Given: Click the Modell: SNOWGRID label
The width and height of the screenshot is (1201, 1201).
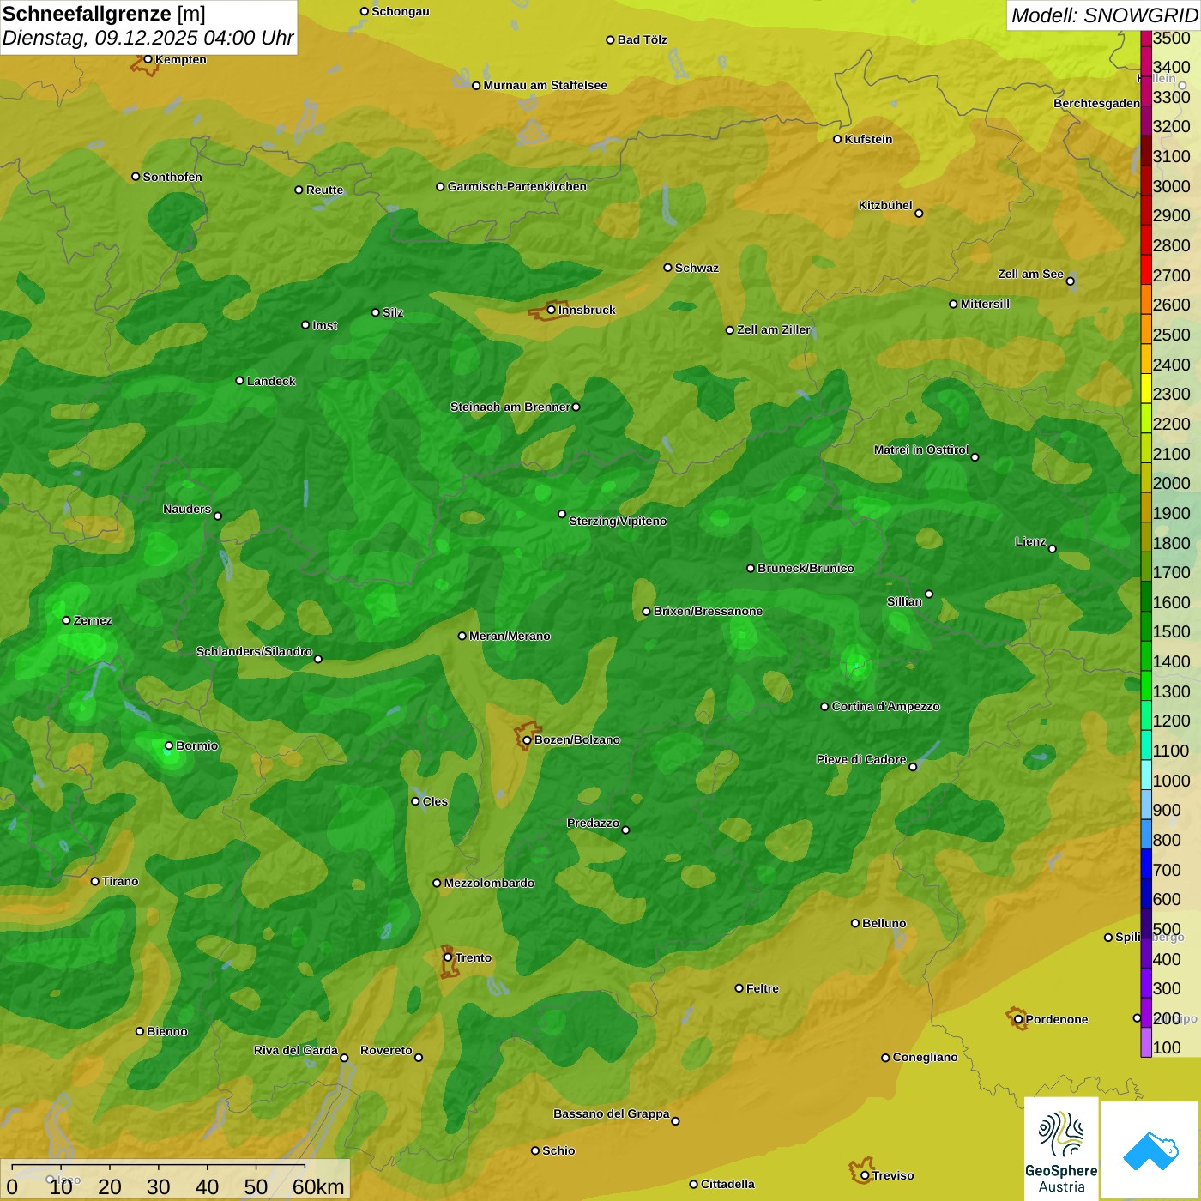Looking at the screenshot, I should click(x=1104, y=15).
